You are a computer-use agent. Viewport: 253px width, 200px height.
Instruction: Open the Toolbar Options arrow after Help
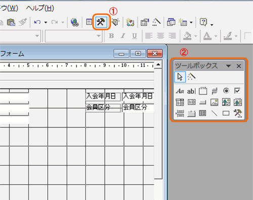pyautogui.click(x=212, y=25)
